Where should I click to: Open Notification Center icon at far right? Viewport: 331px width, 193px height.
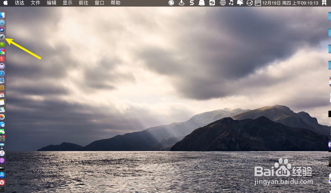[324, 3]
